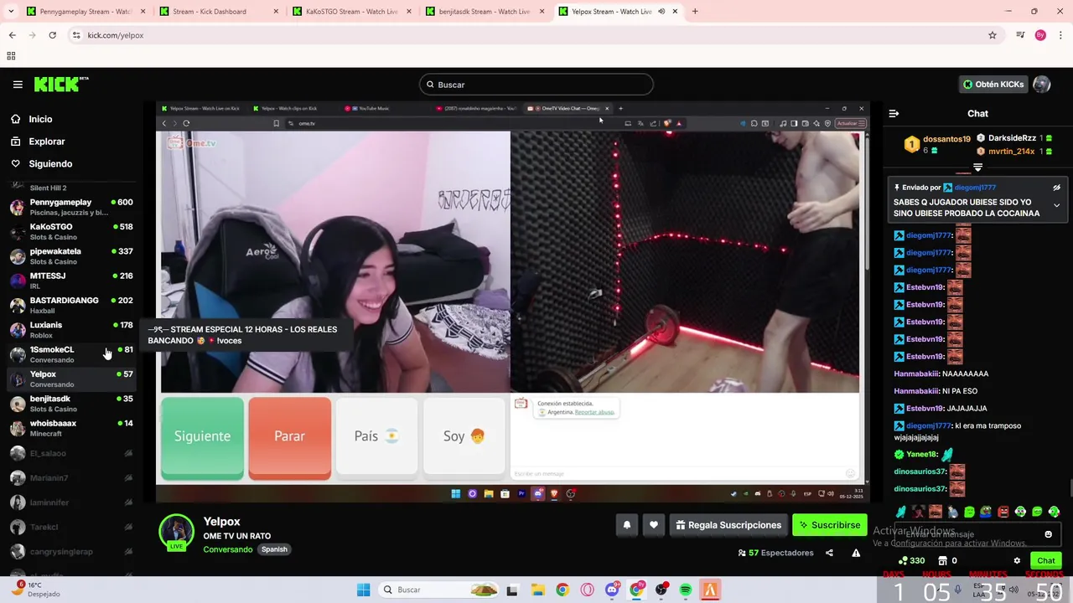1073x603 pixels.
Task: Open Windows Start menu
Action: pyautogui.click(x=363, y=590)
